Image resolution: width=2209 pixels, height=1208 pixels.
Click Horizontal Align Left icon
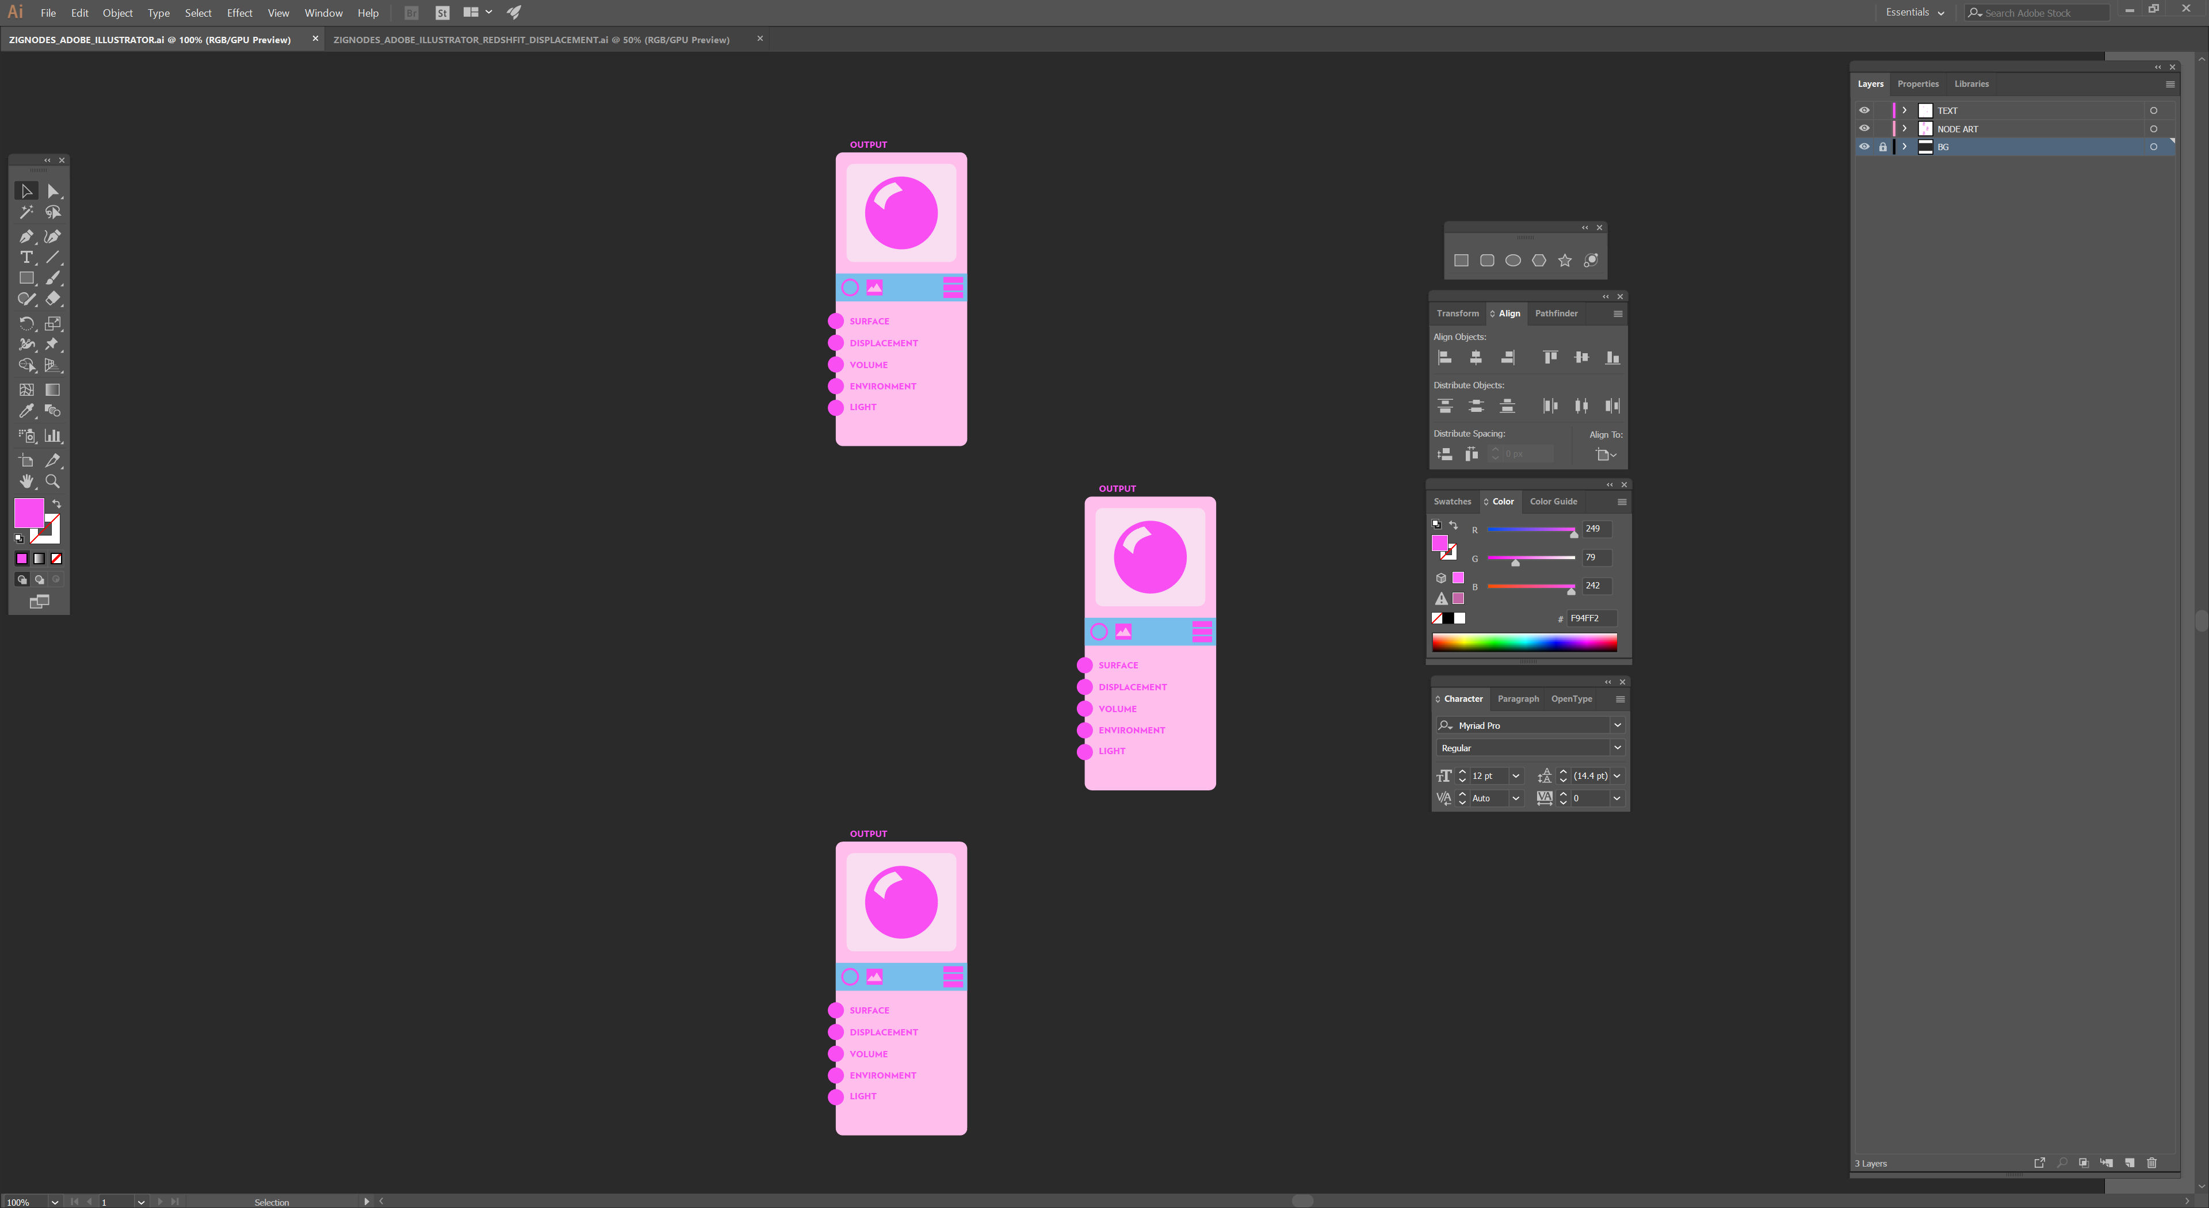click(x=1445, y=358)
